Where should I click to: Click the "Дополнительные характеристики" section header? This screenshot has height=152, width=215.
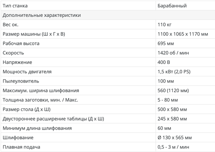[42, 15]
